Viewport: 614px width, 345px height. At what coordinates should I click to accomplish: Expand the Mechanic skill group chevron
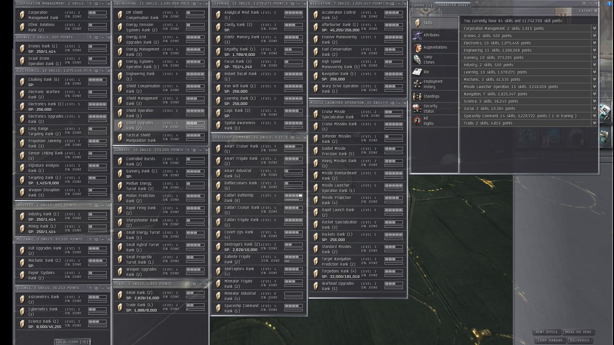tap(594, 79)
